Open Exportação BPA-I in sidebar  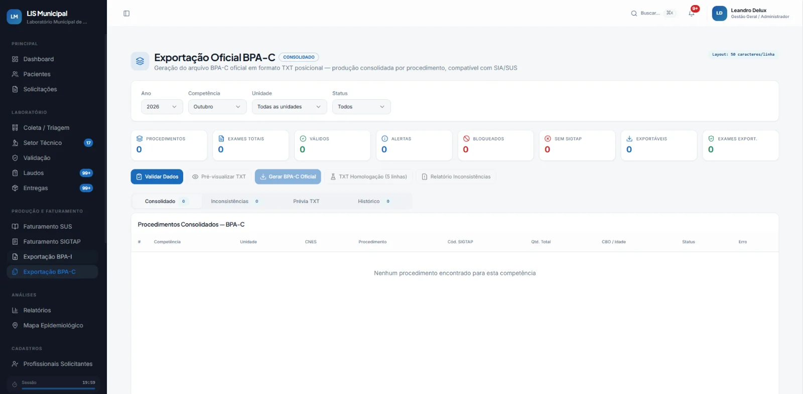pyautogui.click(x=52, y=257)
